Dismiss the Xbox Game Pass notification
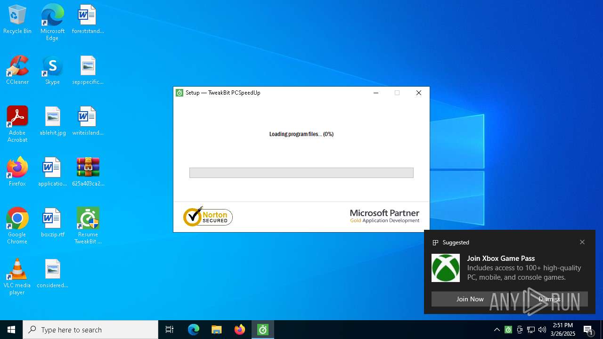This screenshot has width=603, height=339. (549, 299)
